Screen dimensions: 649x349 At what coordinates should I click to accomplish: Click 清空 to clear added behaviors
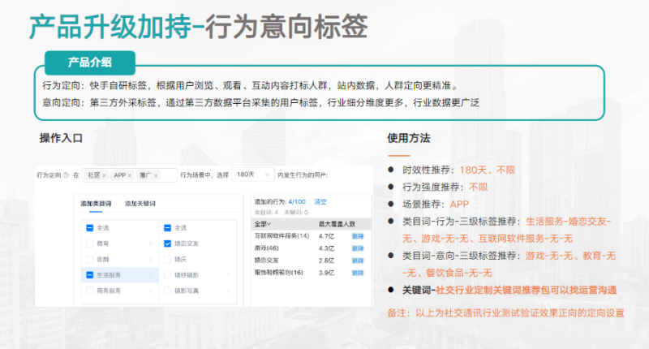pos(320,201)
